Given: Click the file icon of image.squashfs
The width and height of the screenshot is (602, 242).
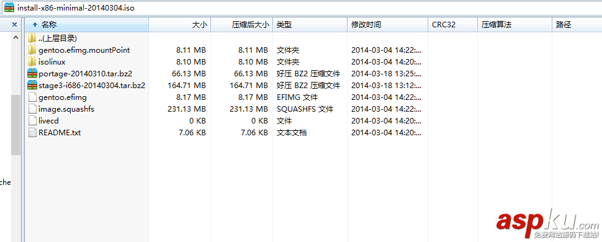Looking at the screenshot, I should [32, 109].
